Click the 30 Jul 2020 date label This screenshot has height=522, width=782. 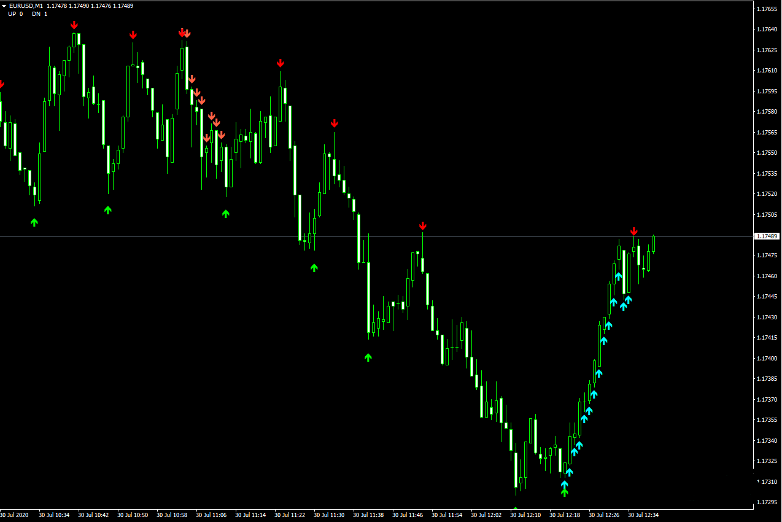pos(15,515)
